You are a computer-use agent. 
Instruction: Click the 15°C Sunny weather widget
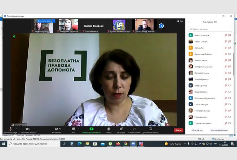173,144
